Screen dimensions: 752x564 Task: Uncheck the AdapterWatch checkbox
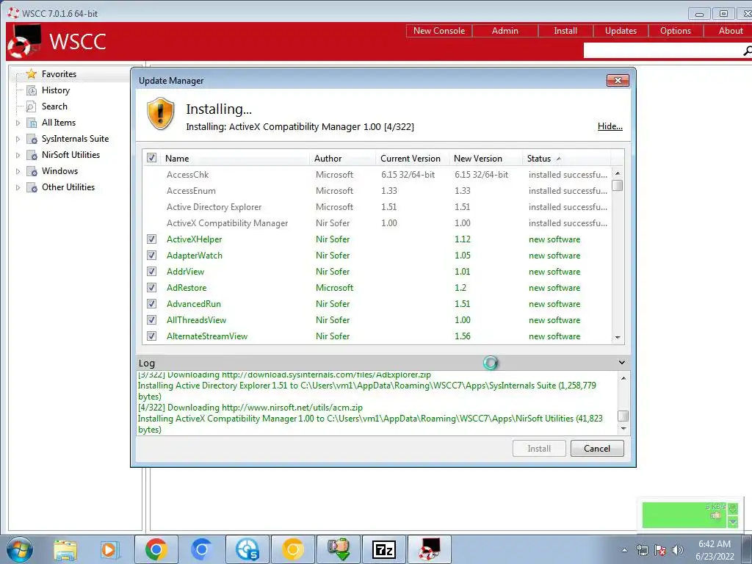[151, 255]
